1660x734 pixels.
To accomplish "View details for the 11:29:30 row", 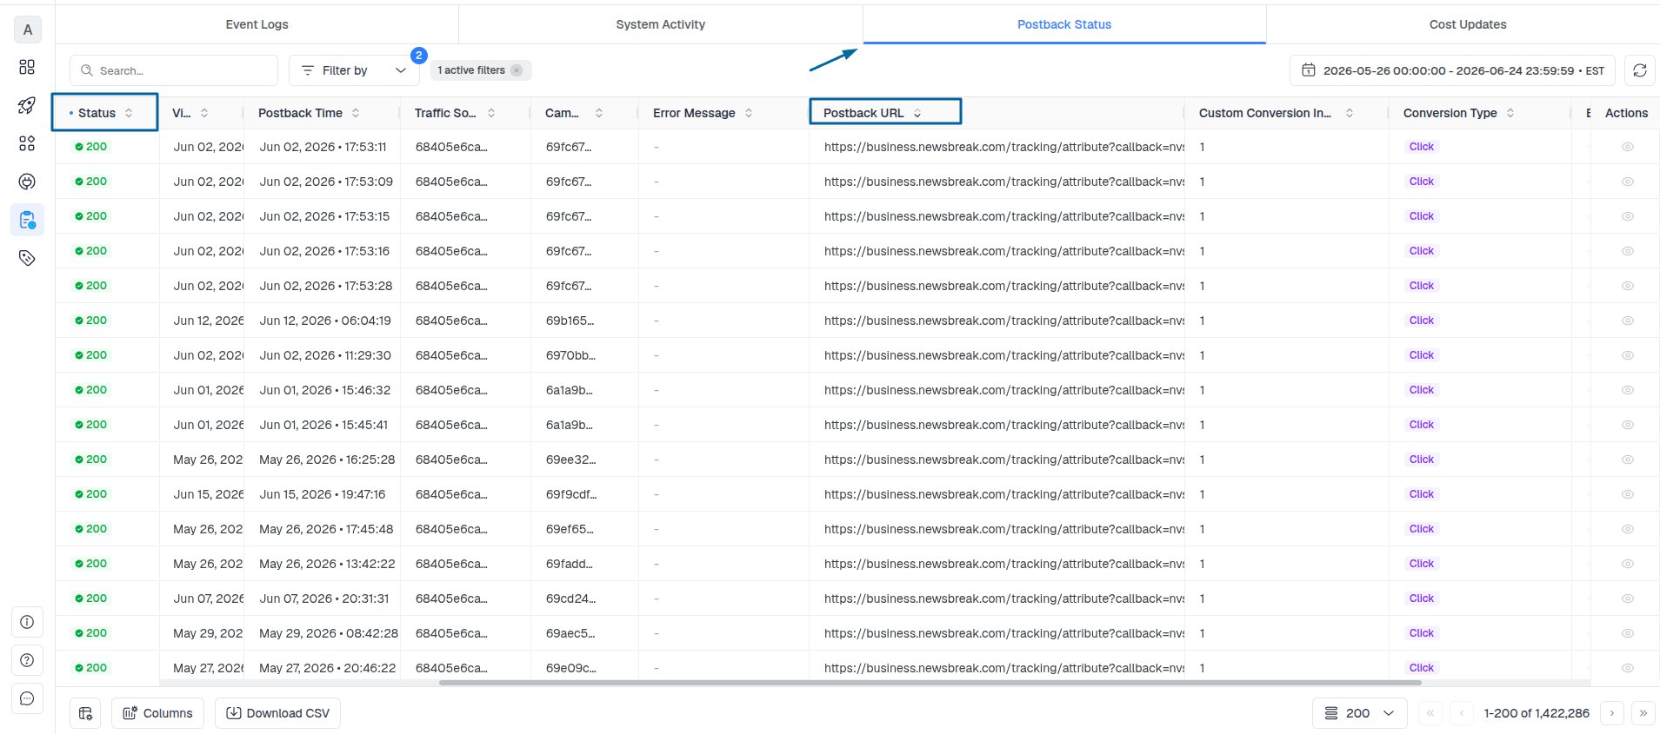I will tap(1627, 355).
